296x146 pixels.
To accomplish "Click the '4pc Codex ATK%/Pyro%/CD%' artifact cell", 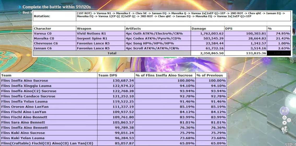I will coord(158,38).
